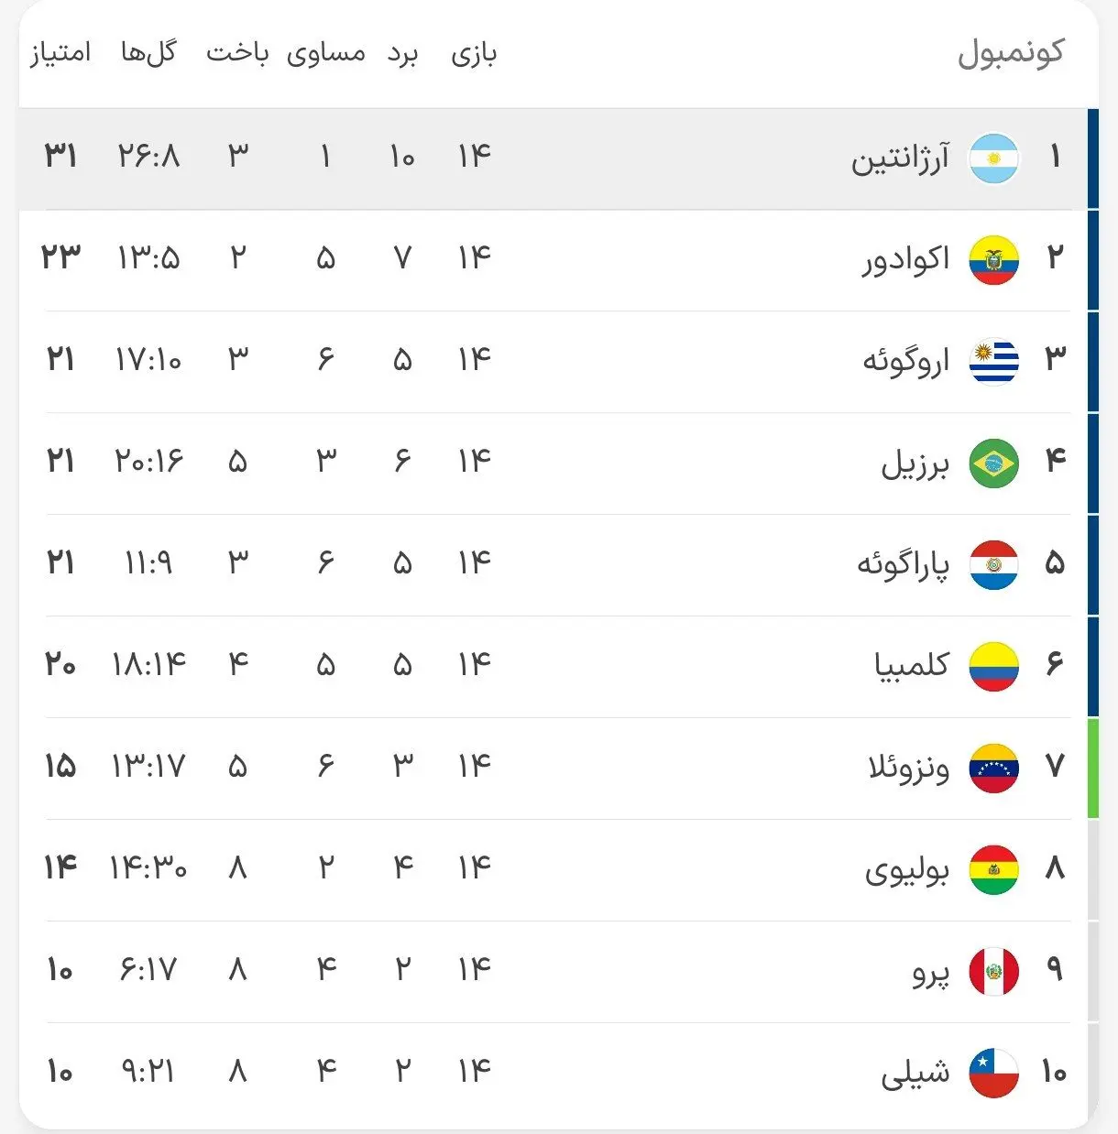Viewport: 1118px width, 1134px height.
Task: Sort by the امتیاز points column header
Action: point(60,52)
